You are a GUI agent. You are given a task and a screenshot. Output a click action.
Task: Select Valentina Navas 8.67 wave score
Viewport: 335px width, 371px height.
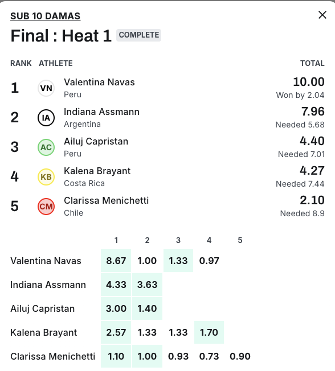tap(116, 261)
